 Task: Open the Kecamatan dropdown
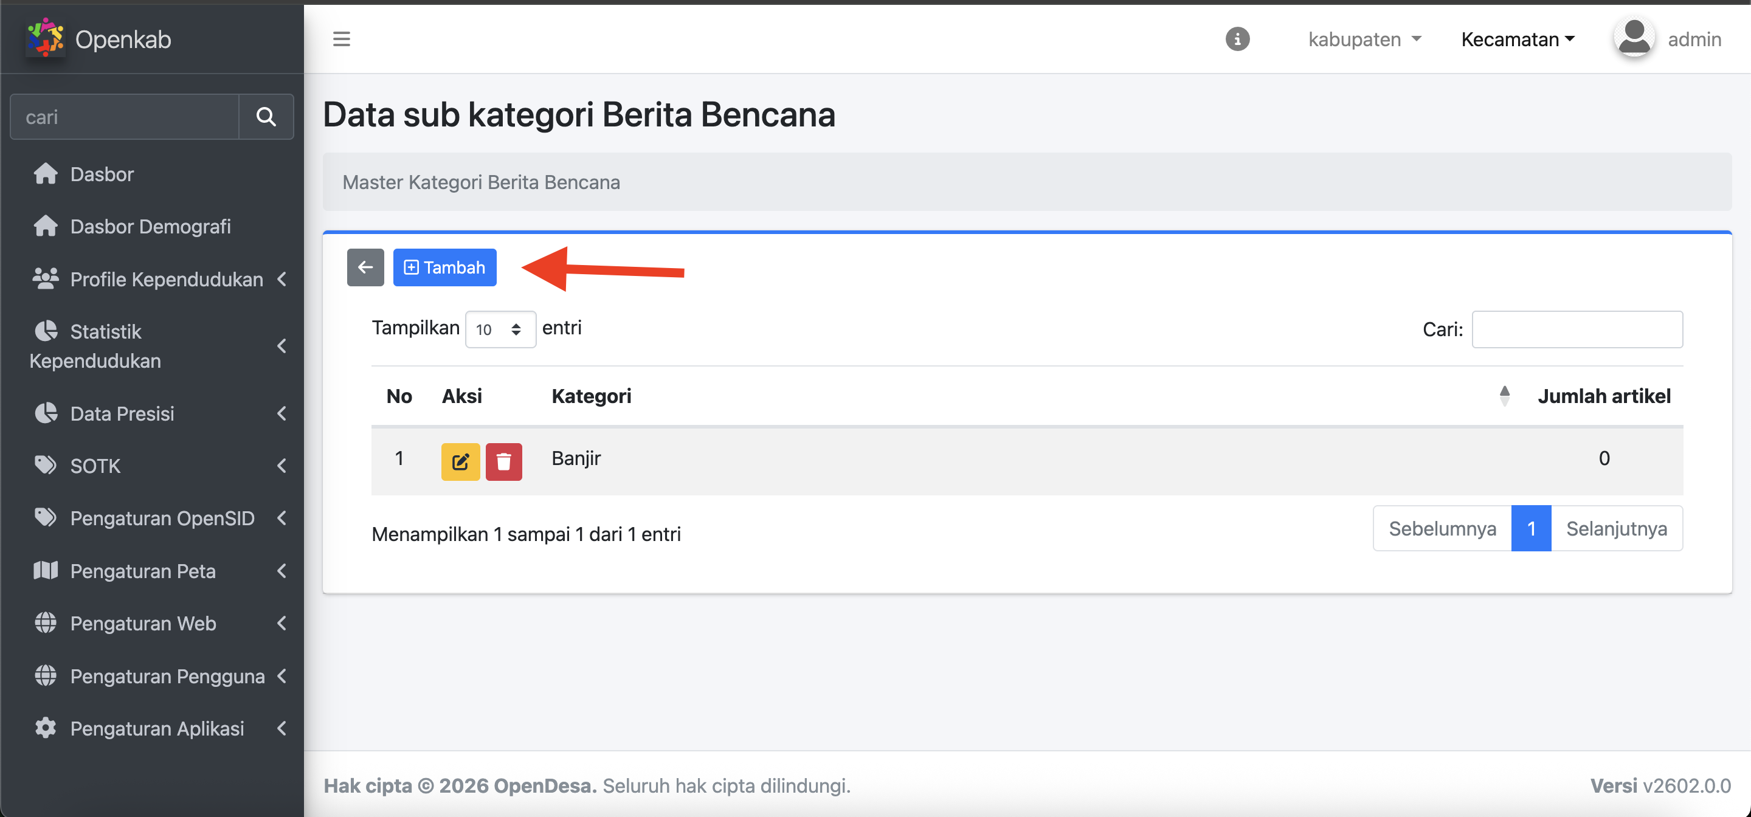coord(1517,40)
